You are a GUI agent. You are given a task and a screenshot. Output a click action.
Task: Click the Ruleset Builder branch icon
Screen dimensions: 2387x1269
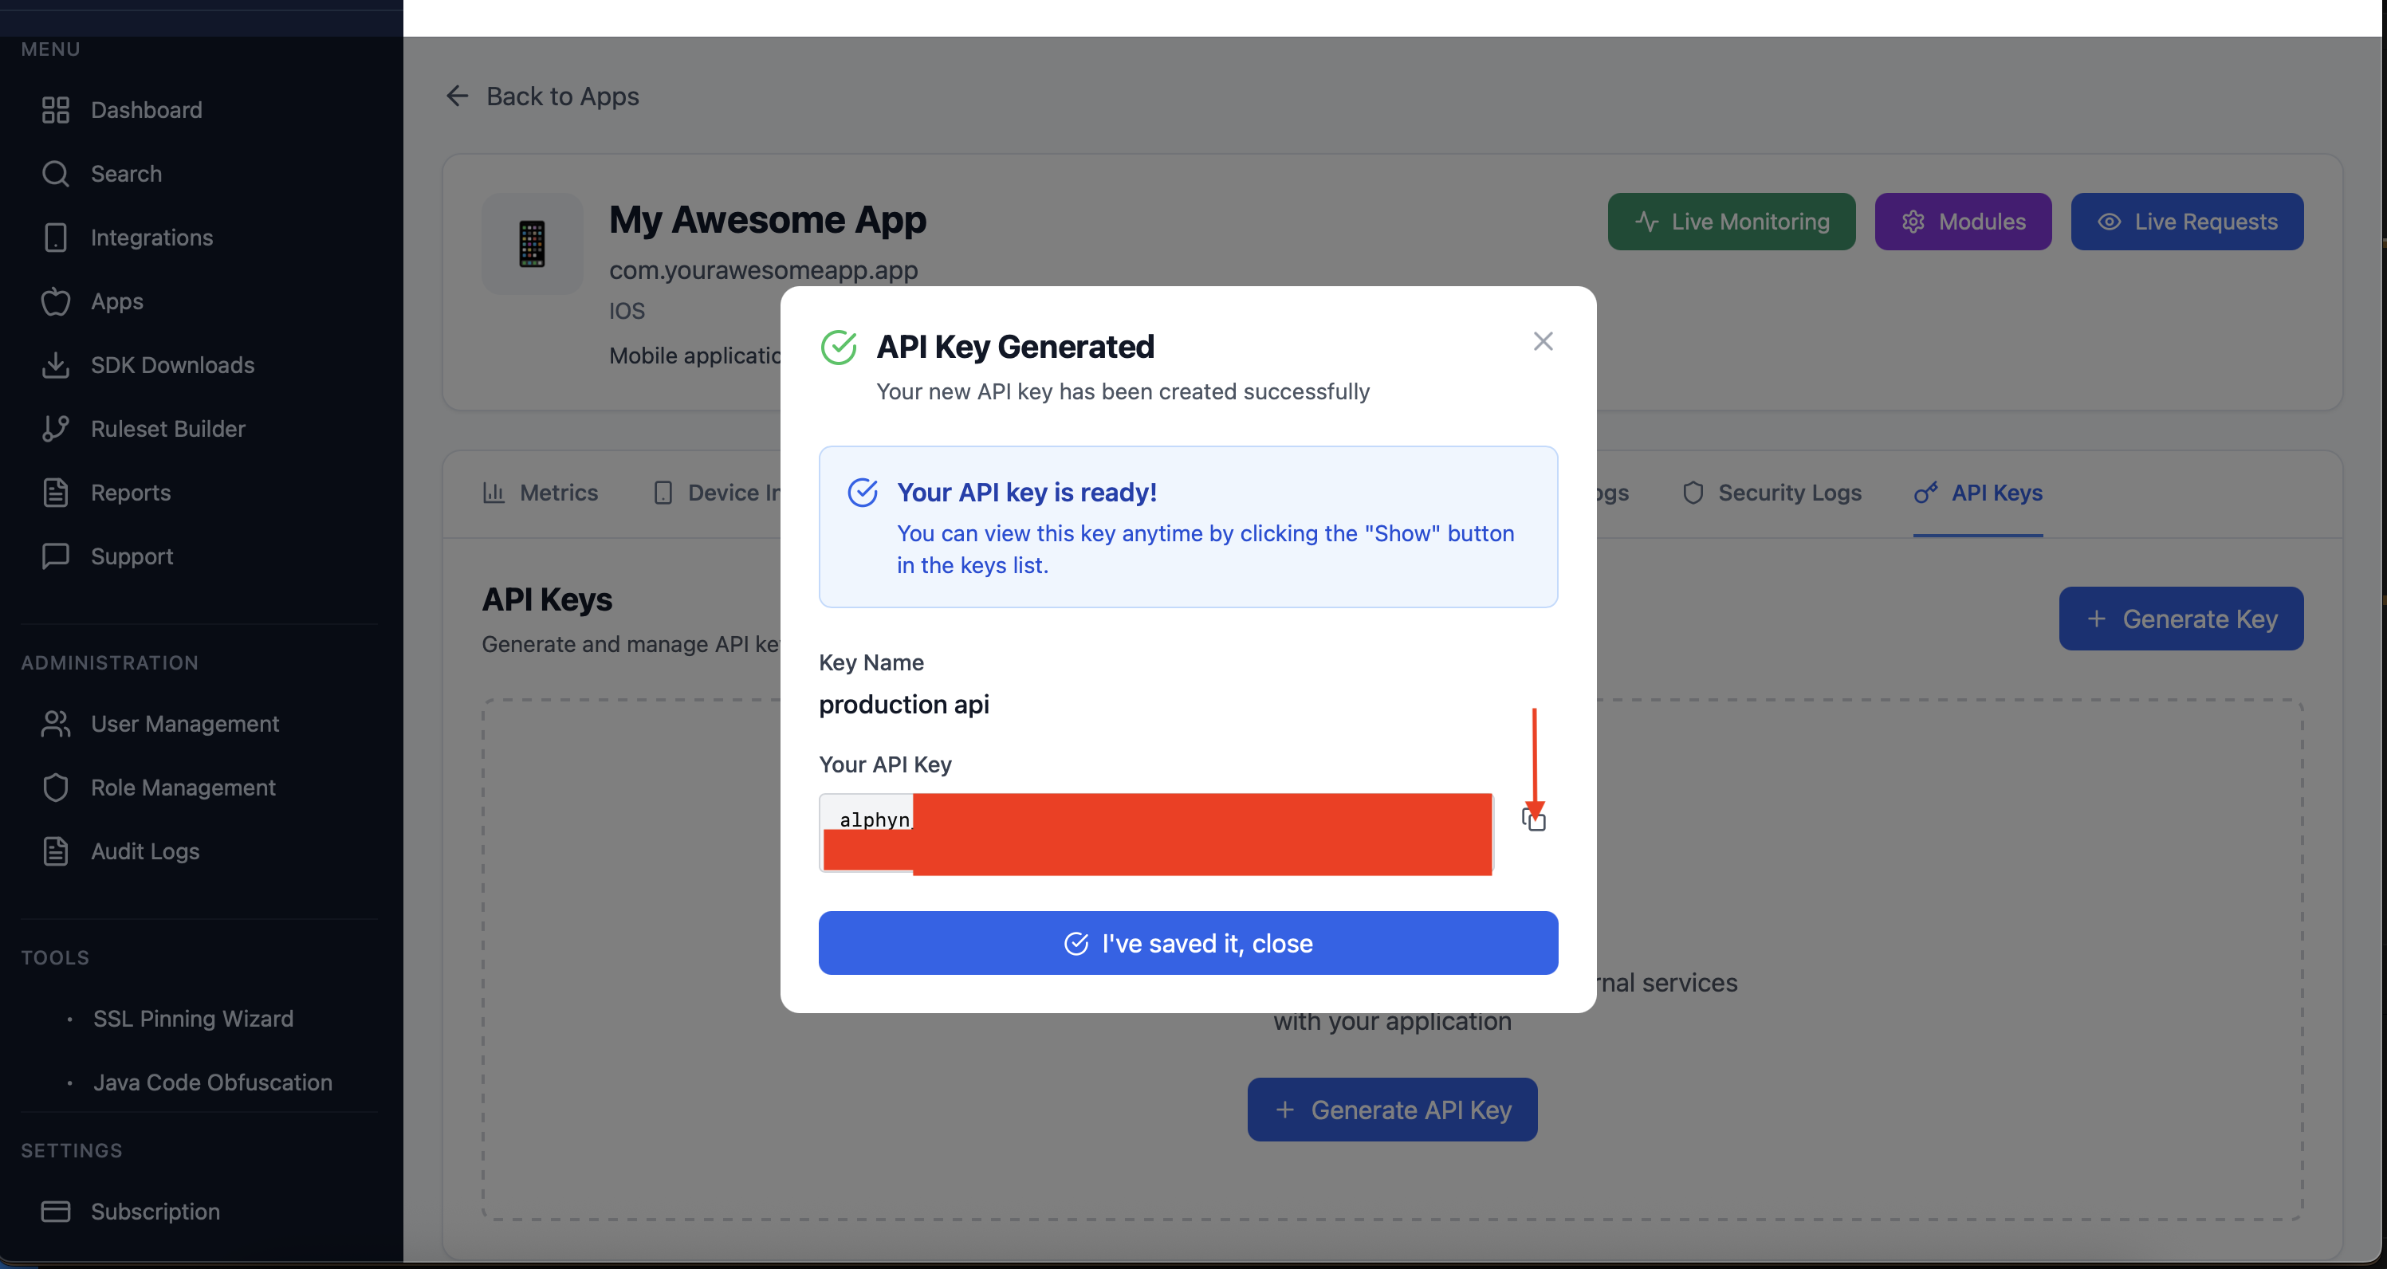click(56, 429)
